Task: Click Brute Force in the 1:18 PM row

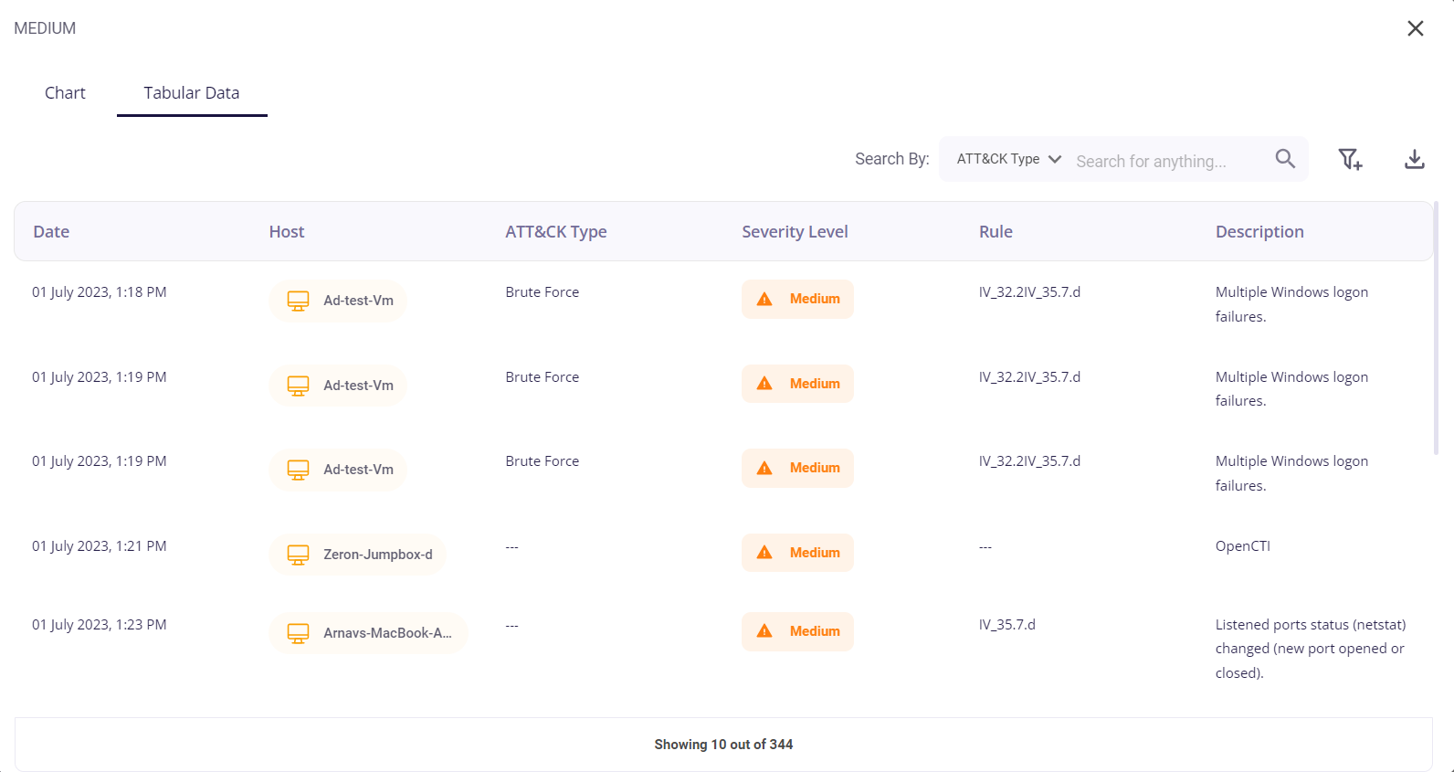Action: pyautogui.click(x=543, y=292)
